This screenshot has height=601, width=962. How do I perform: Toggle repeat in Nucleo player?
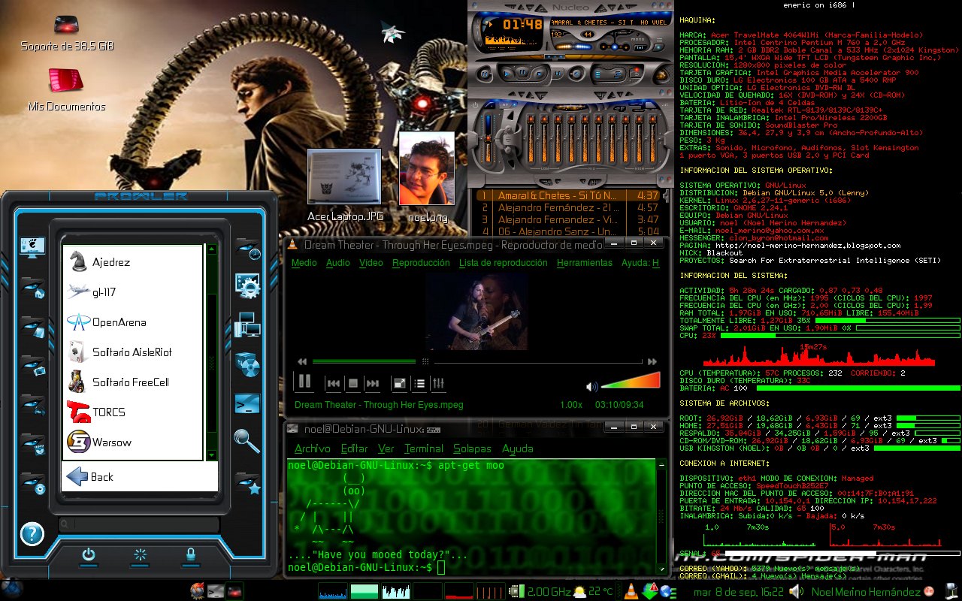point(636,73)
